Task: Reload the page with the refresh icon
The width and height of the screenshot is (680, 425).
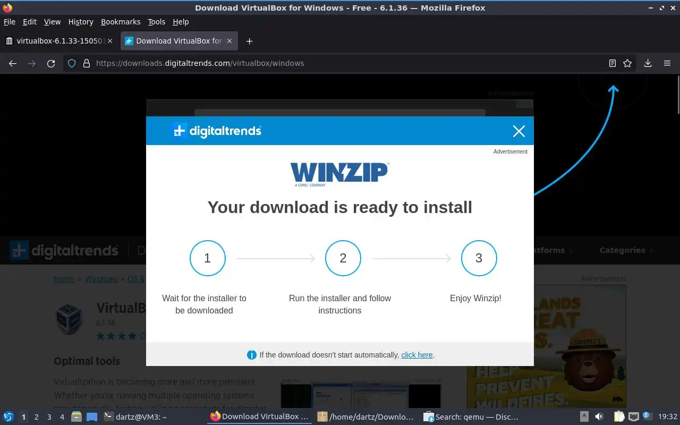Action: (51, 63)
